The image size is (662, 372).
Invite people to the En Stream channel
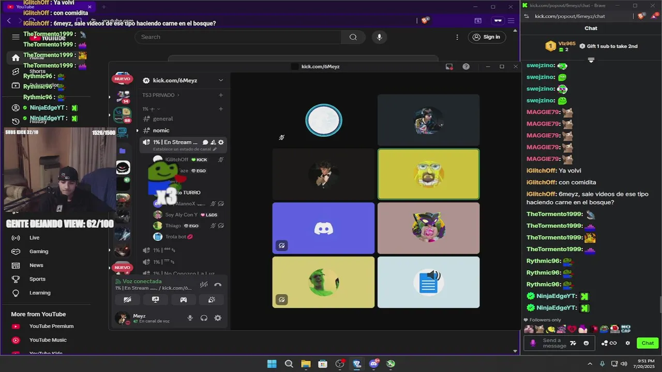[213, 142]
